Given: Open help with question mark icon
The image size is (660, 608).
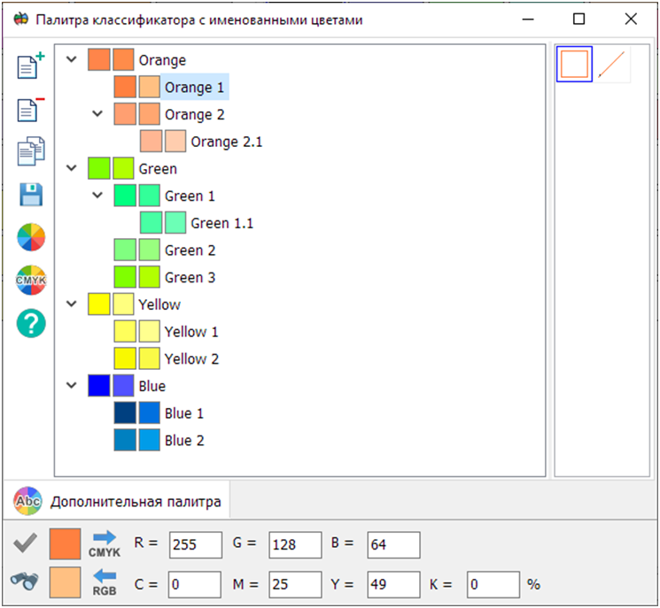Looking at the screenshot, I should coord(32,323).
